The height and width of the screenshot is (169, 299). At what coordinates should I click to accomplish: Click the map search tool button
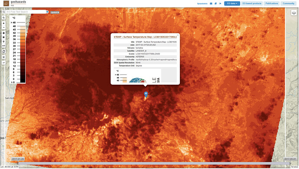(x=3, y=18)
